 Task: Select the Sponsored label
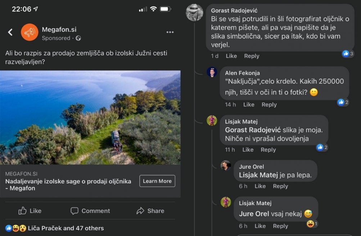point(56,38)
